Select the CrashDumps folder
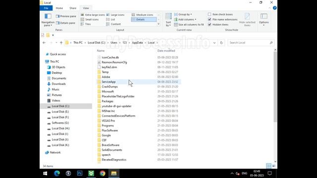Screen dimensions: 317x178 click(109, 87)
